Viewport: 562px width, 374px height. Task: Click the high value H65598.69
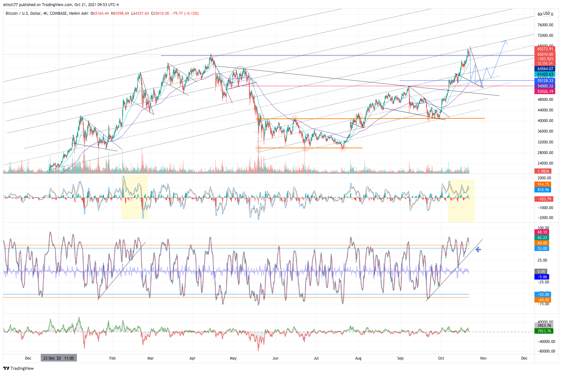click(x=120, y=13)
